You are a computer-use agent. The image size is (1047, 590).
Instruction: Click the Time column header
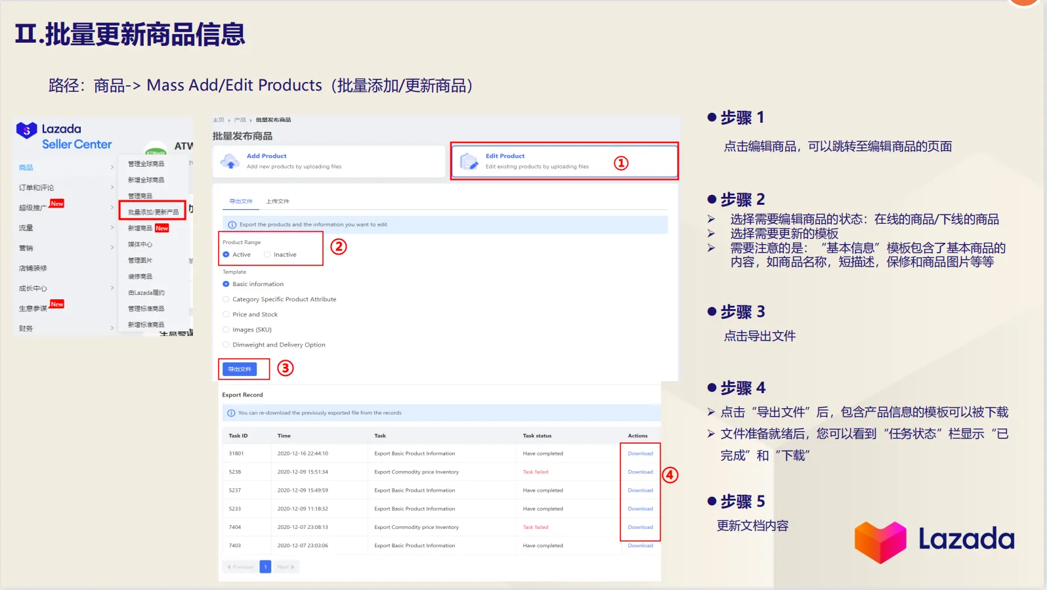click(x=284, y=436)
